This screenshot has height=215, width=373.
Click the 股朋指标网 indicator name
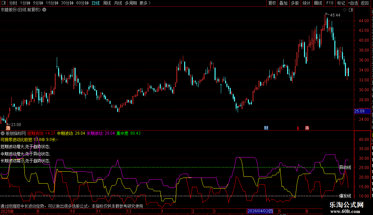(16, 133)
